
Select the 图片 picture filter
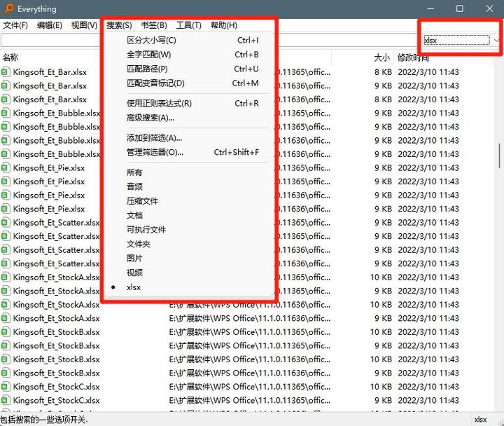pyautogui.click(x=134, y=259)
